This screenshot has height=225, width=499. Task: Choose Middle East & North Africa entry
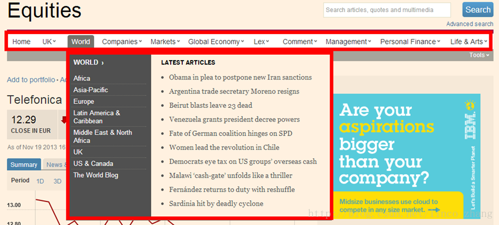[x=103, y=137]
